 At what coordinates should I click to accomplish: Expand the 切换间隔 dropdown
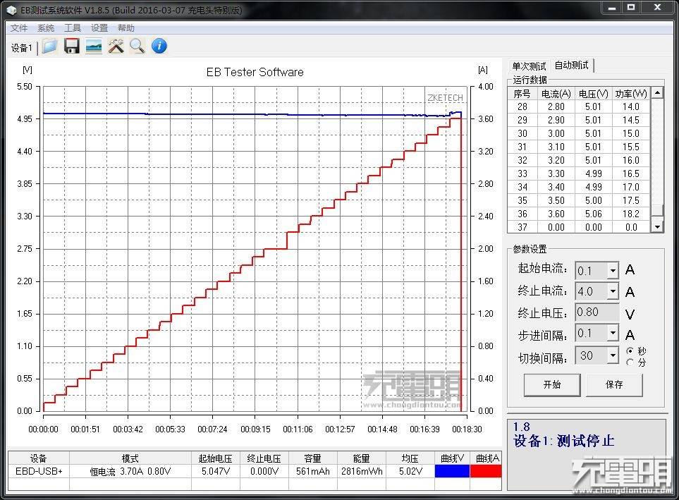click(614, 355)
